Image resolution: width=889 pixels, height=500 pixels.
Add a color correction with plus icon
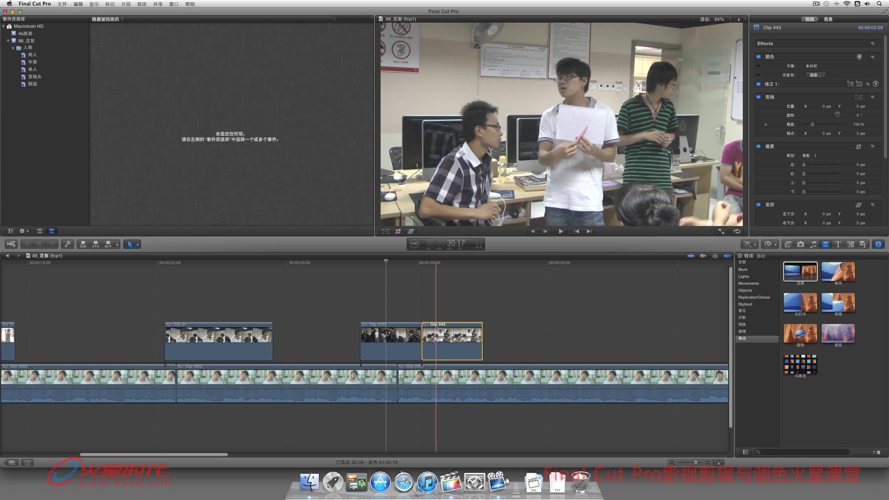[859, 57]
